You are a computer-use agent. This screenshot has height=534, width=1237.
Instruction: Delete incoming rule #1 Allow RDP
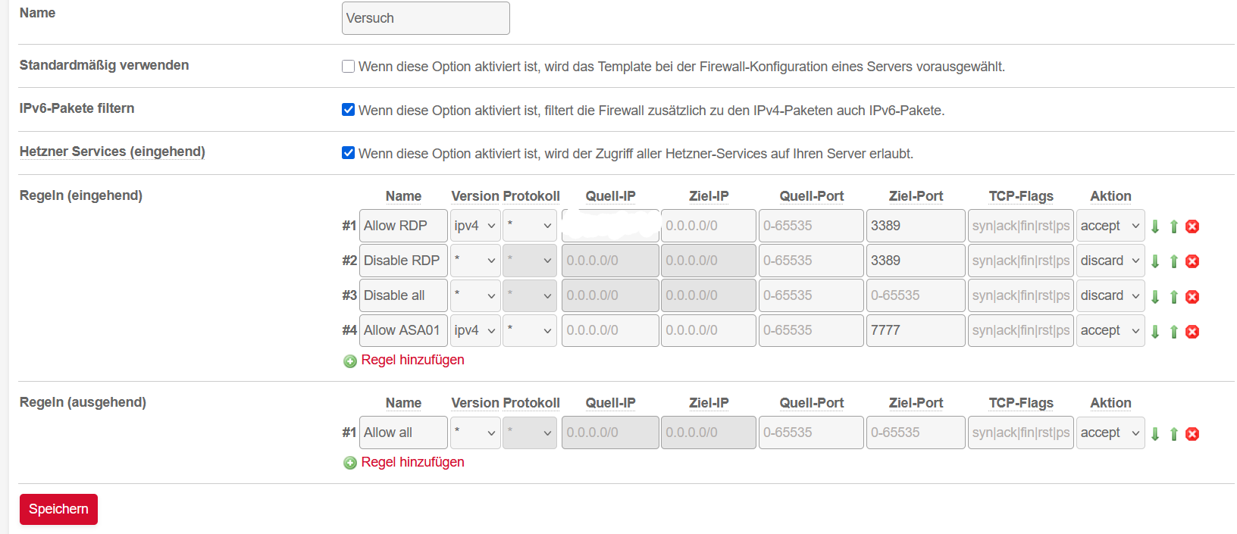(1192, 226)
